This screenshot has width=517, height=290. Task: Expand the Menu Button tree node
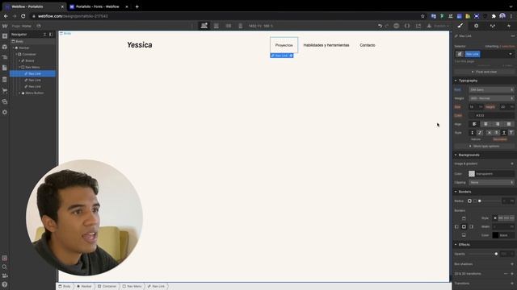(19, 93)
